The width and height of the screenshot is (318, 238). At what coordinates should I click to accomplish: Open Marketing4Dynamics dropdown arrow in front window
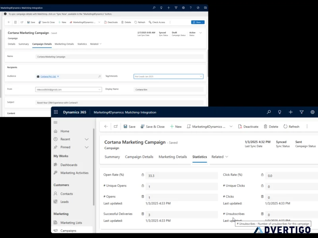231,127
